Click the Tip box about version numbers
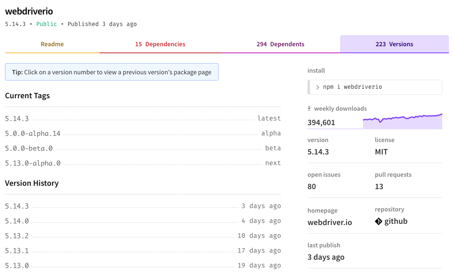Viewport: 453px width, 275px height. pyautogui.click(x=112, y=72)
